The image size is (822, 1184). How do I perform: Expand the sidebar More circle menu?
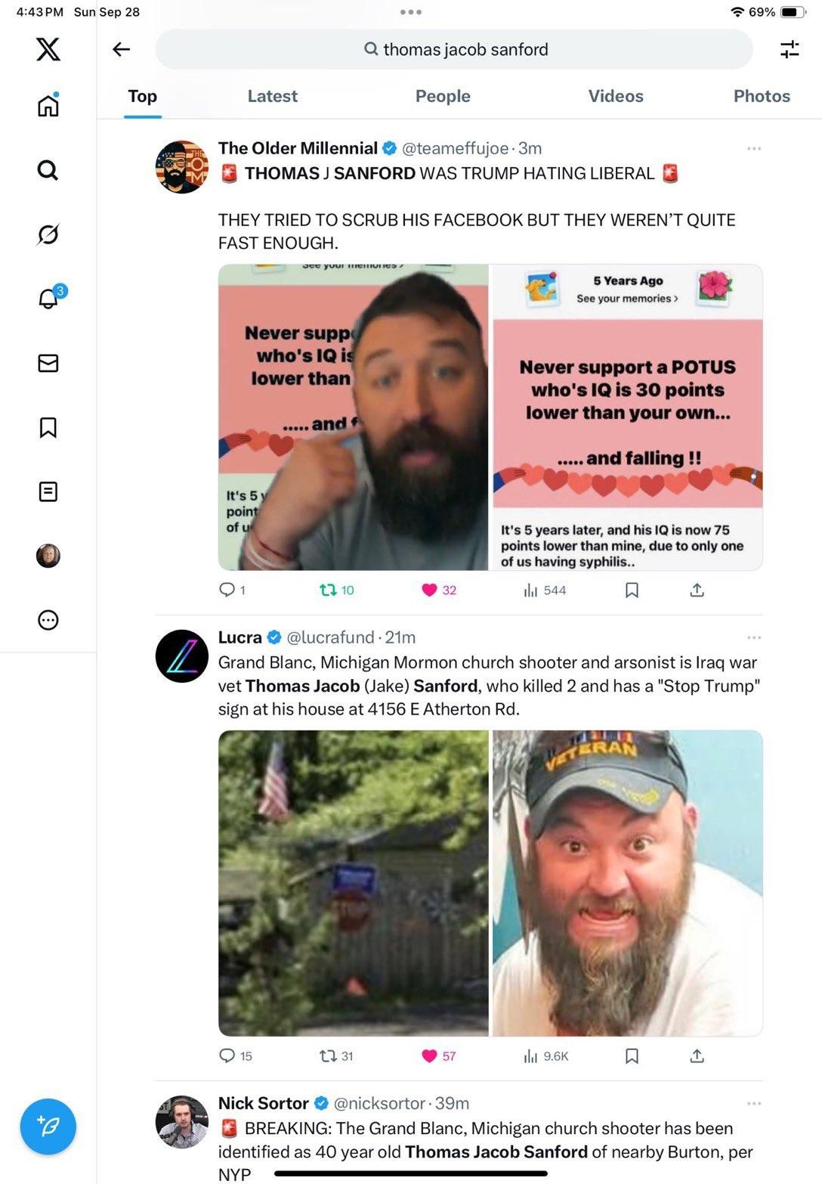pos(48,620)
